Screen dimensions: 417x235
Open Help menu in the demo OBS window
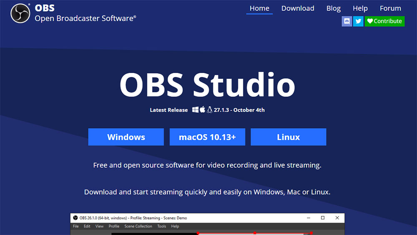[x=175, y=226]
